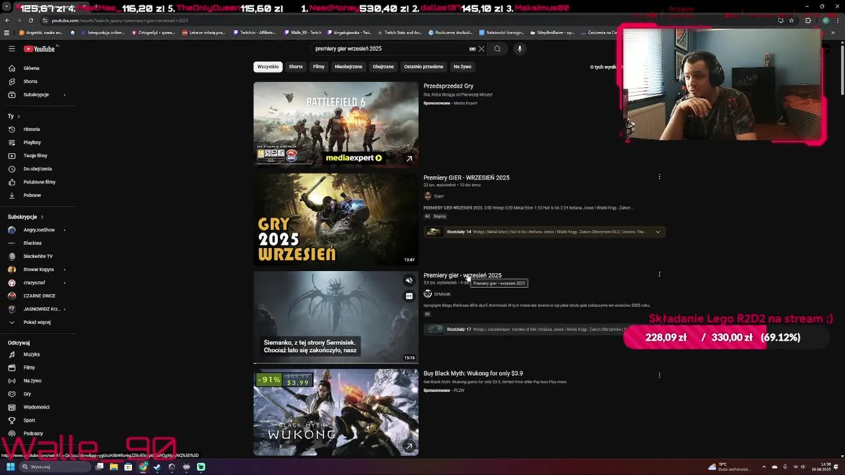Click the YouTube search input field

click(x=389, y=49)
